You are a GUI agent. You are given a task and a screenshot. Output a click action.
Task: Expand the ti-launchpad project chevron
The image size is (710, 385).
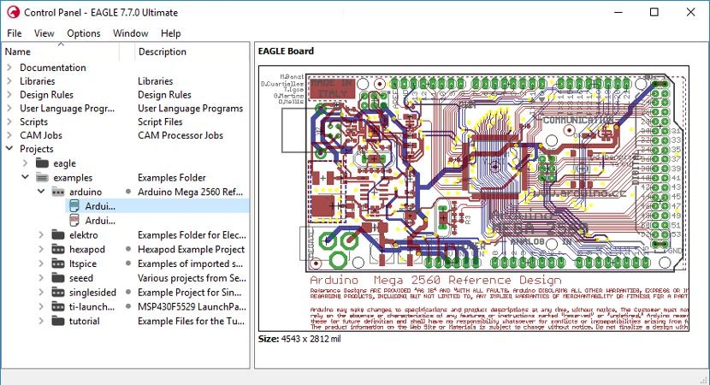click(x=41, y=306)
